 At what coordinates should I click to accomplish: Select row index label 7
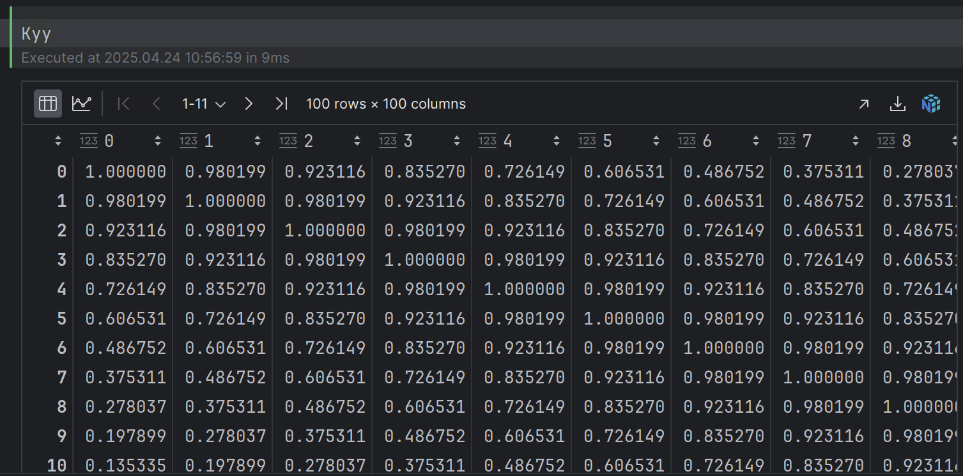[x=61, y=377]
